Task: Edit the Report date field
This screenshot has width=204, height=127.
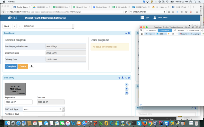Action: (19, 102)
